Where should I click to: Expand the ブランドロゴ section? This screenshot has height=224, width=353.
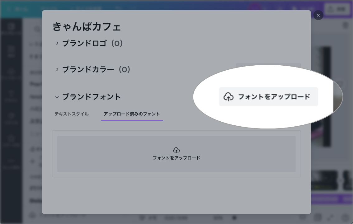click(57, 43)
